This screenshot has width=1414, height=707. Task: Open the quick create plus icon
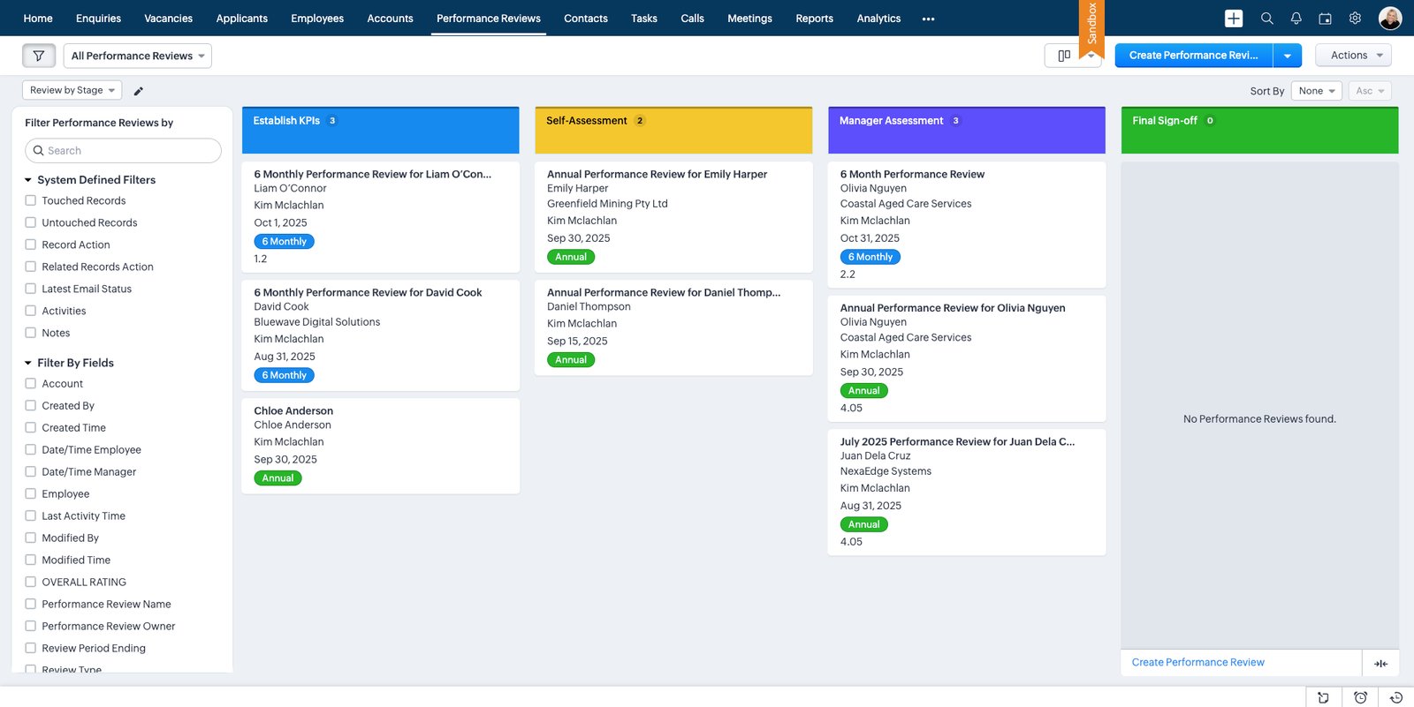point(1234,19)
